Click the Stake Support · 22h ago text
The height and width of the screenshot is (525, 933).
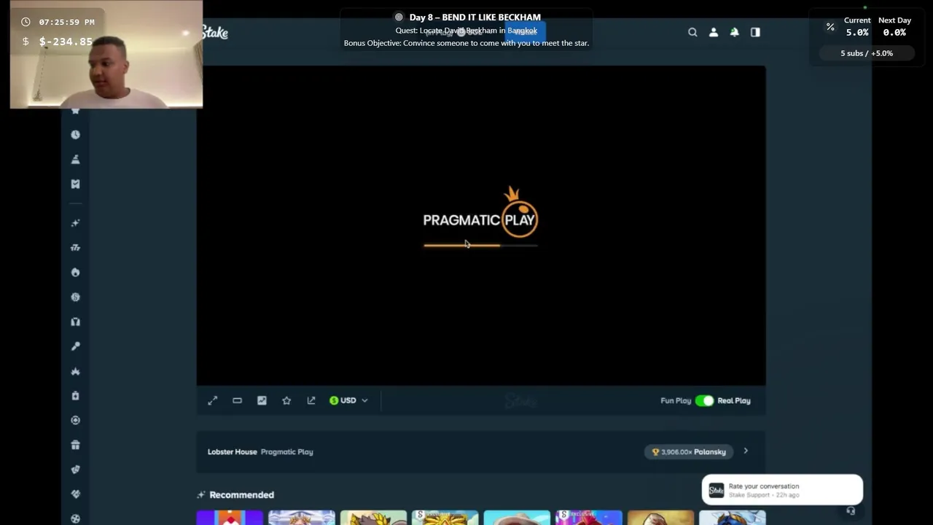pyautogui.click(x=764, y=495)
